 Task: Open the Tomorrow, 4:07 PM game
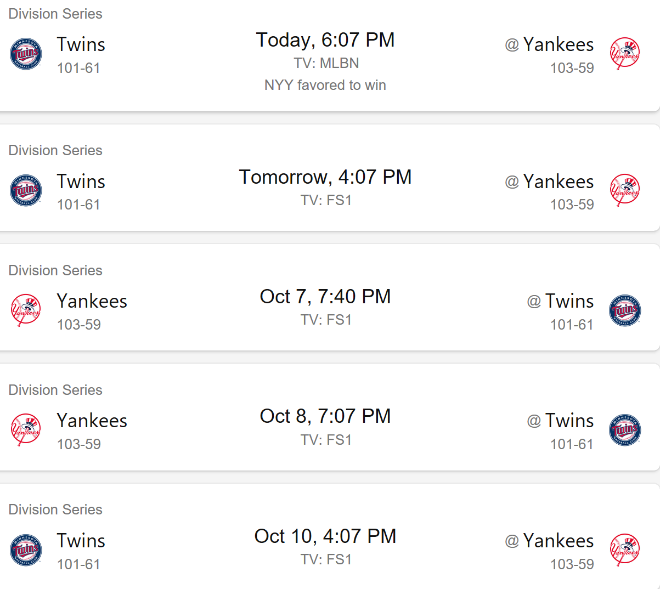(325, 177)
